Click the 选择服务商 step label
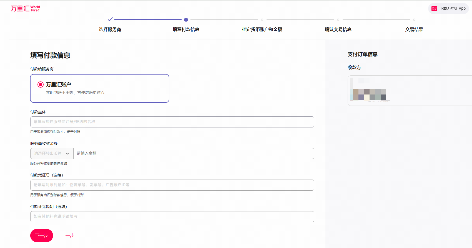Screen dimensions: 472x248 110,29
